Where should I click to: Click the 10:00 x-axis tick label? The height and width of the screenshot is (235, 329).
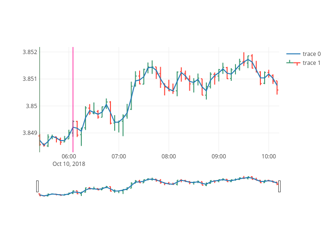(x=268, y=156)
